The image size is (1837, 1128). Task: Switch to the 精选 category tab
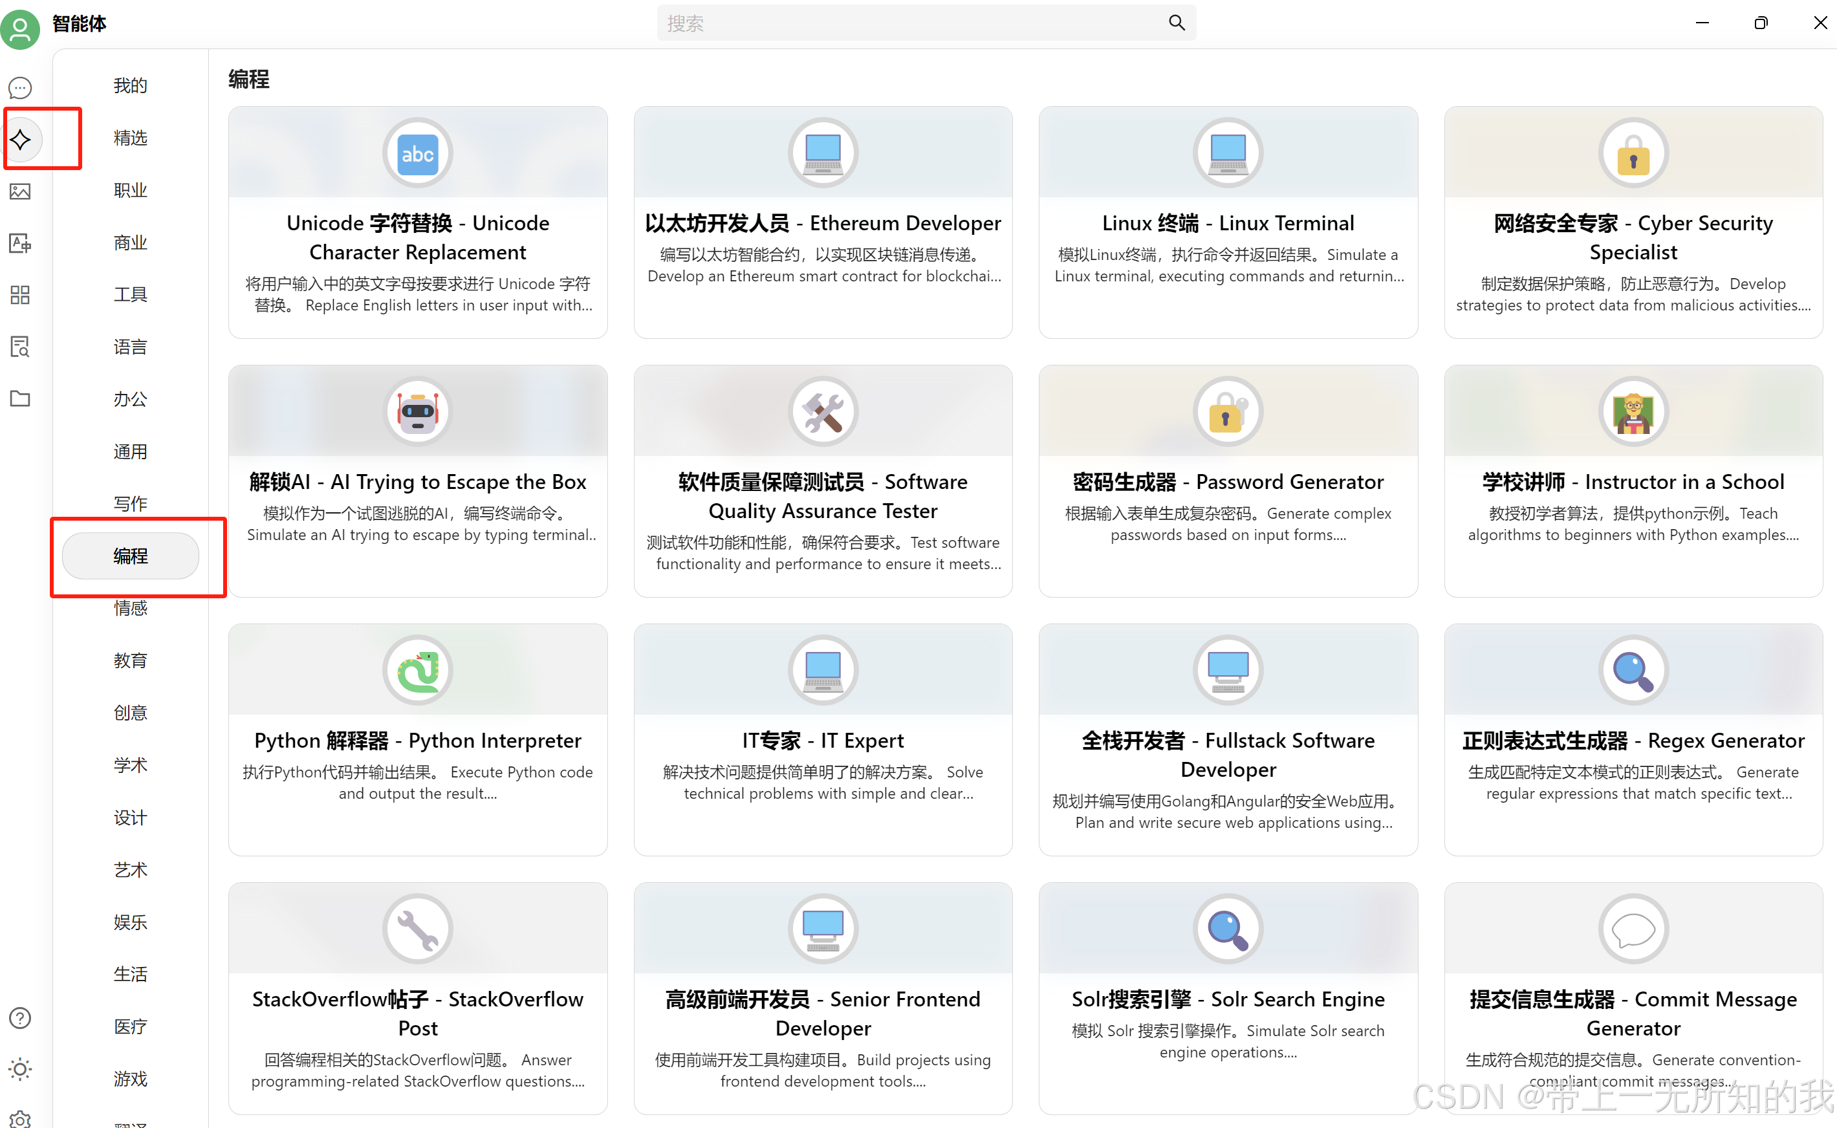coord(130,138)
